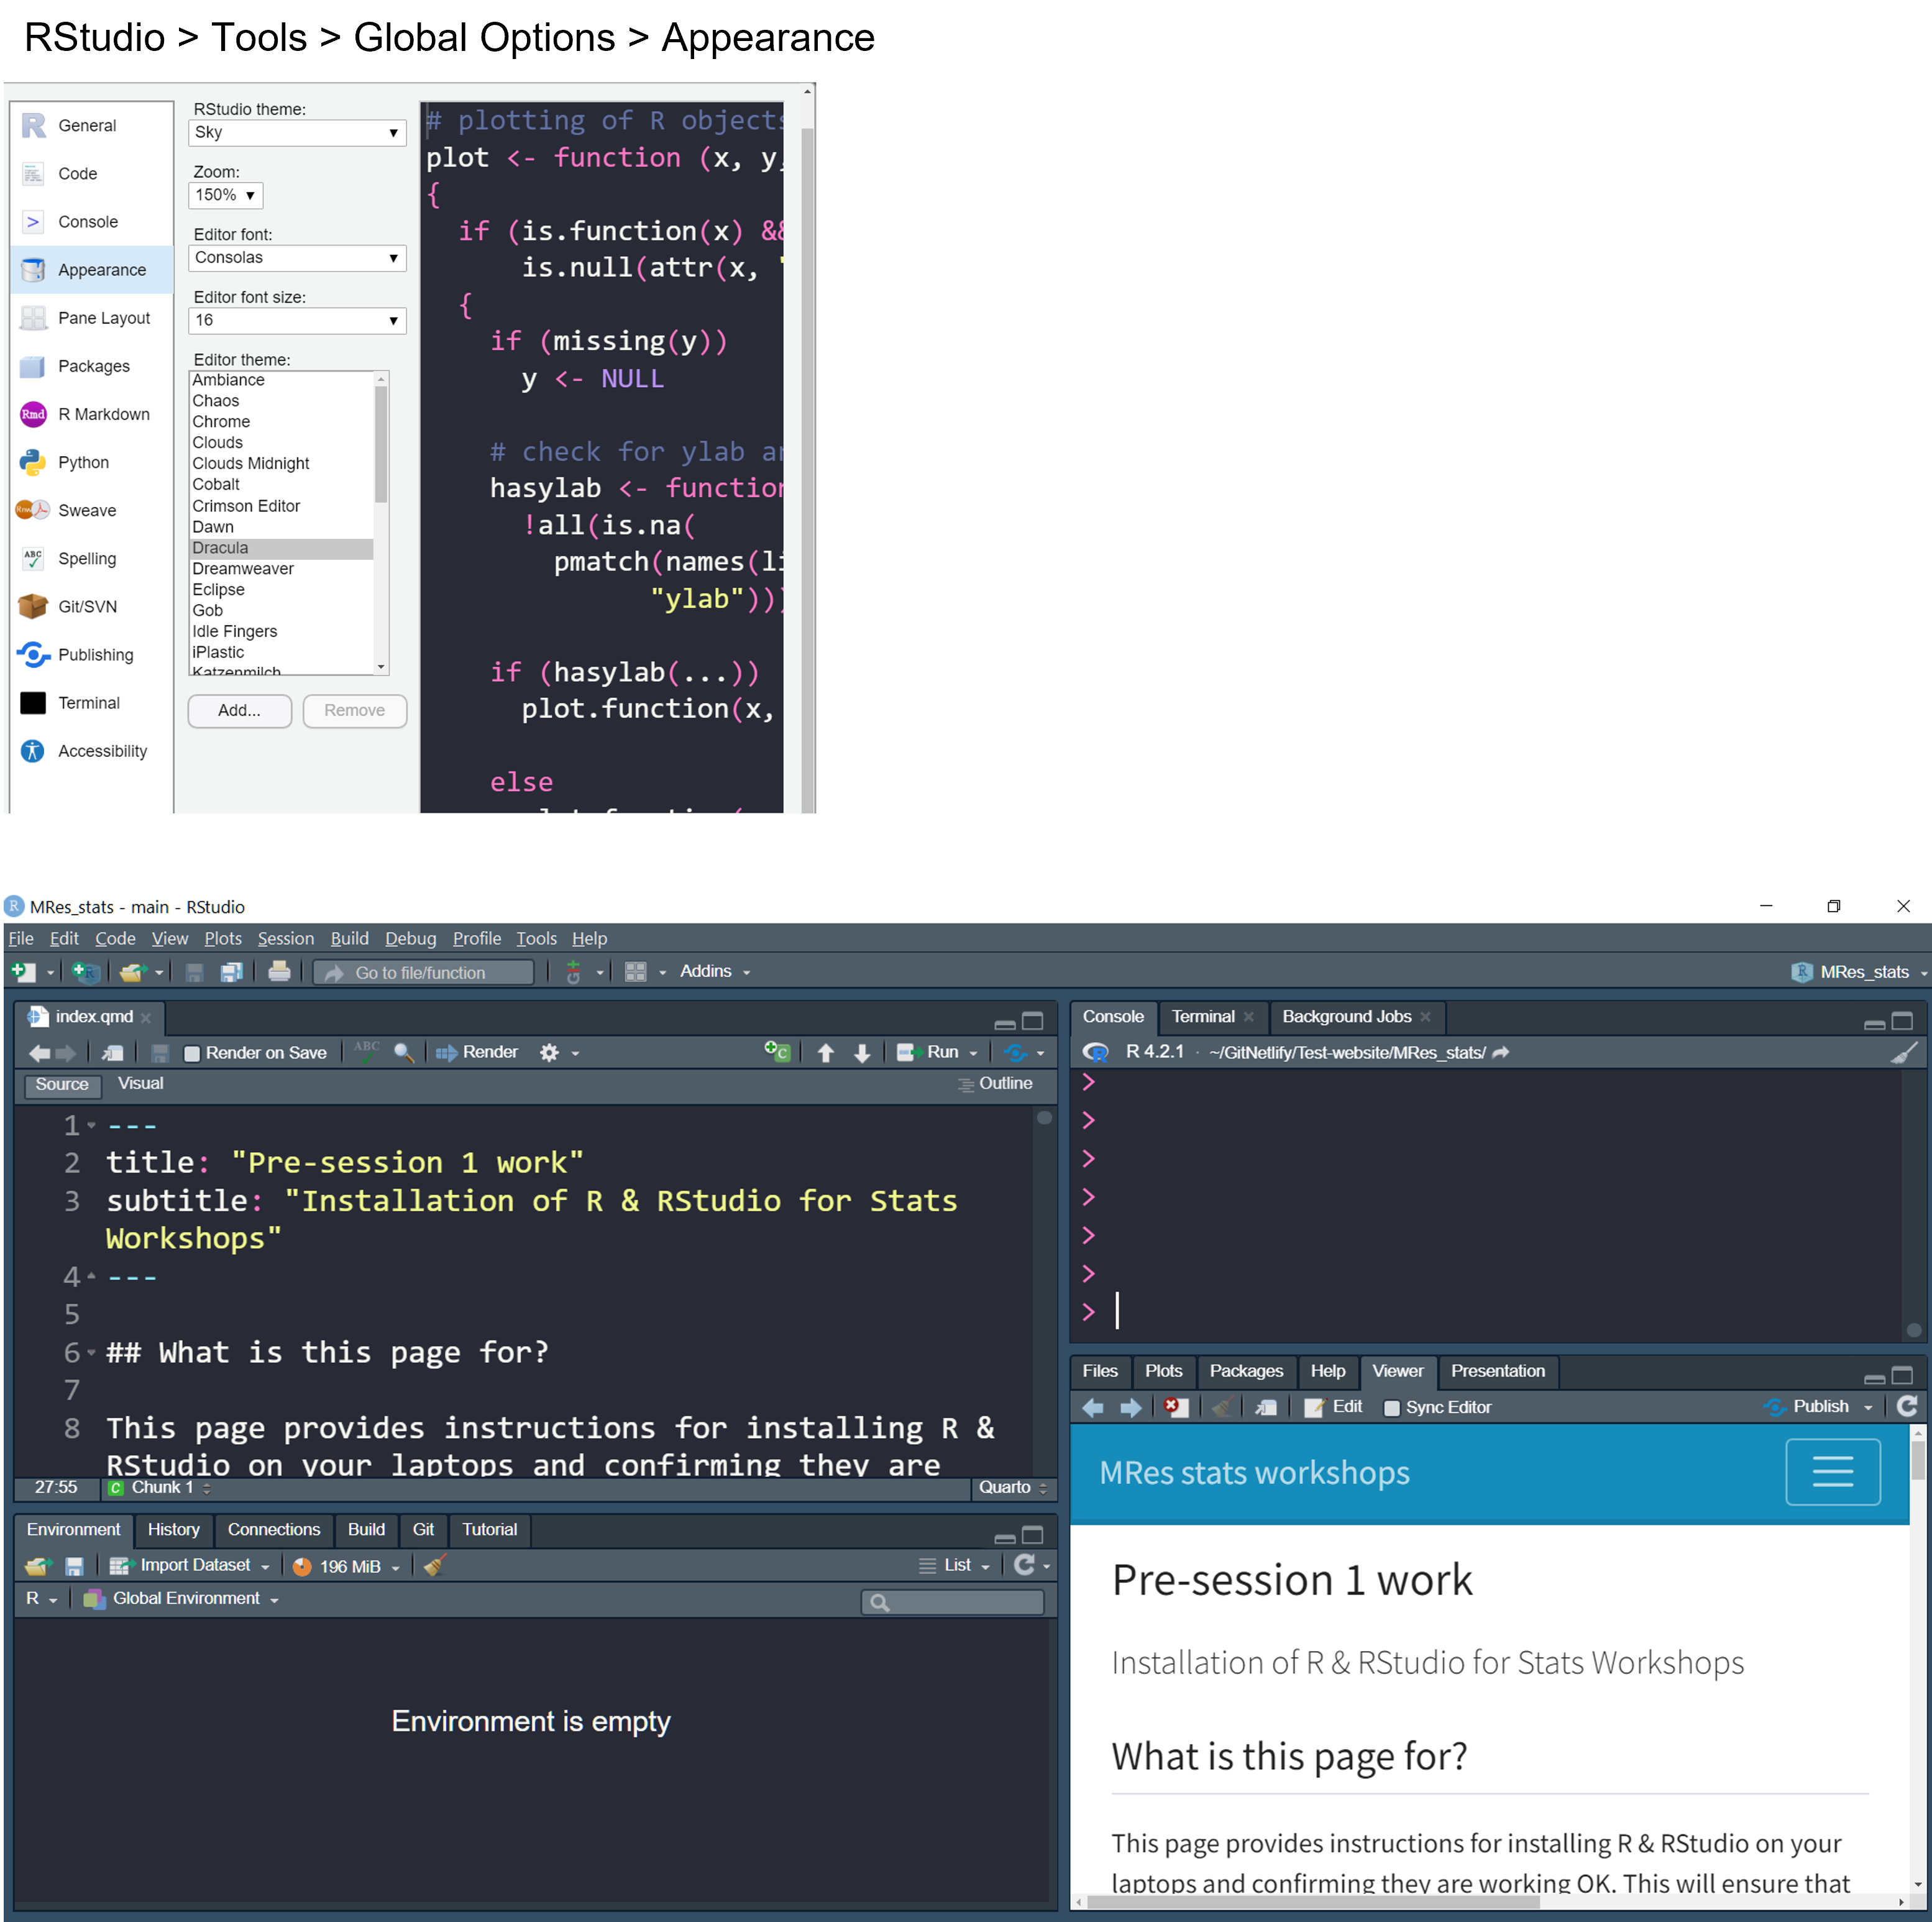Open Pane Layout options category
The height and width of the screenshot is (1922, 1932).
(x=92, y=319)
